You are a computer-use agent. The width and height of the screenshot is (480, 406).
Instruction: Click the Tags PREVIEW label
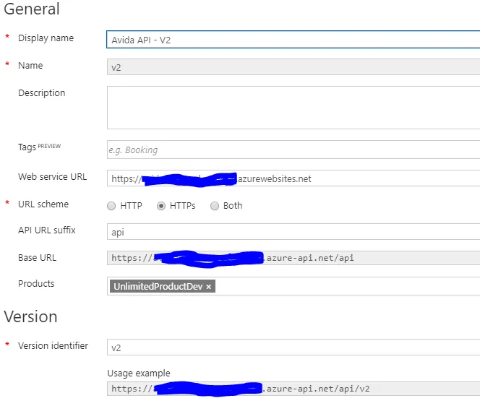tap(39, 147)
